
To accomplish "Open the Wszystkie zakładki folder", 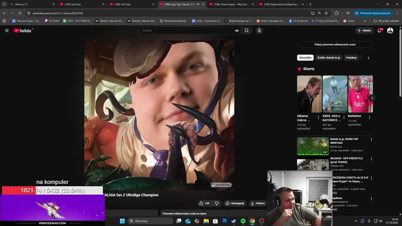I will pyautogui.click(x=386, y=21).
